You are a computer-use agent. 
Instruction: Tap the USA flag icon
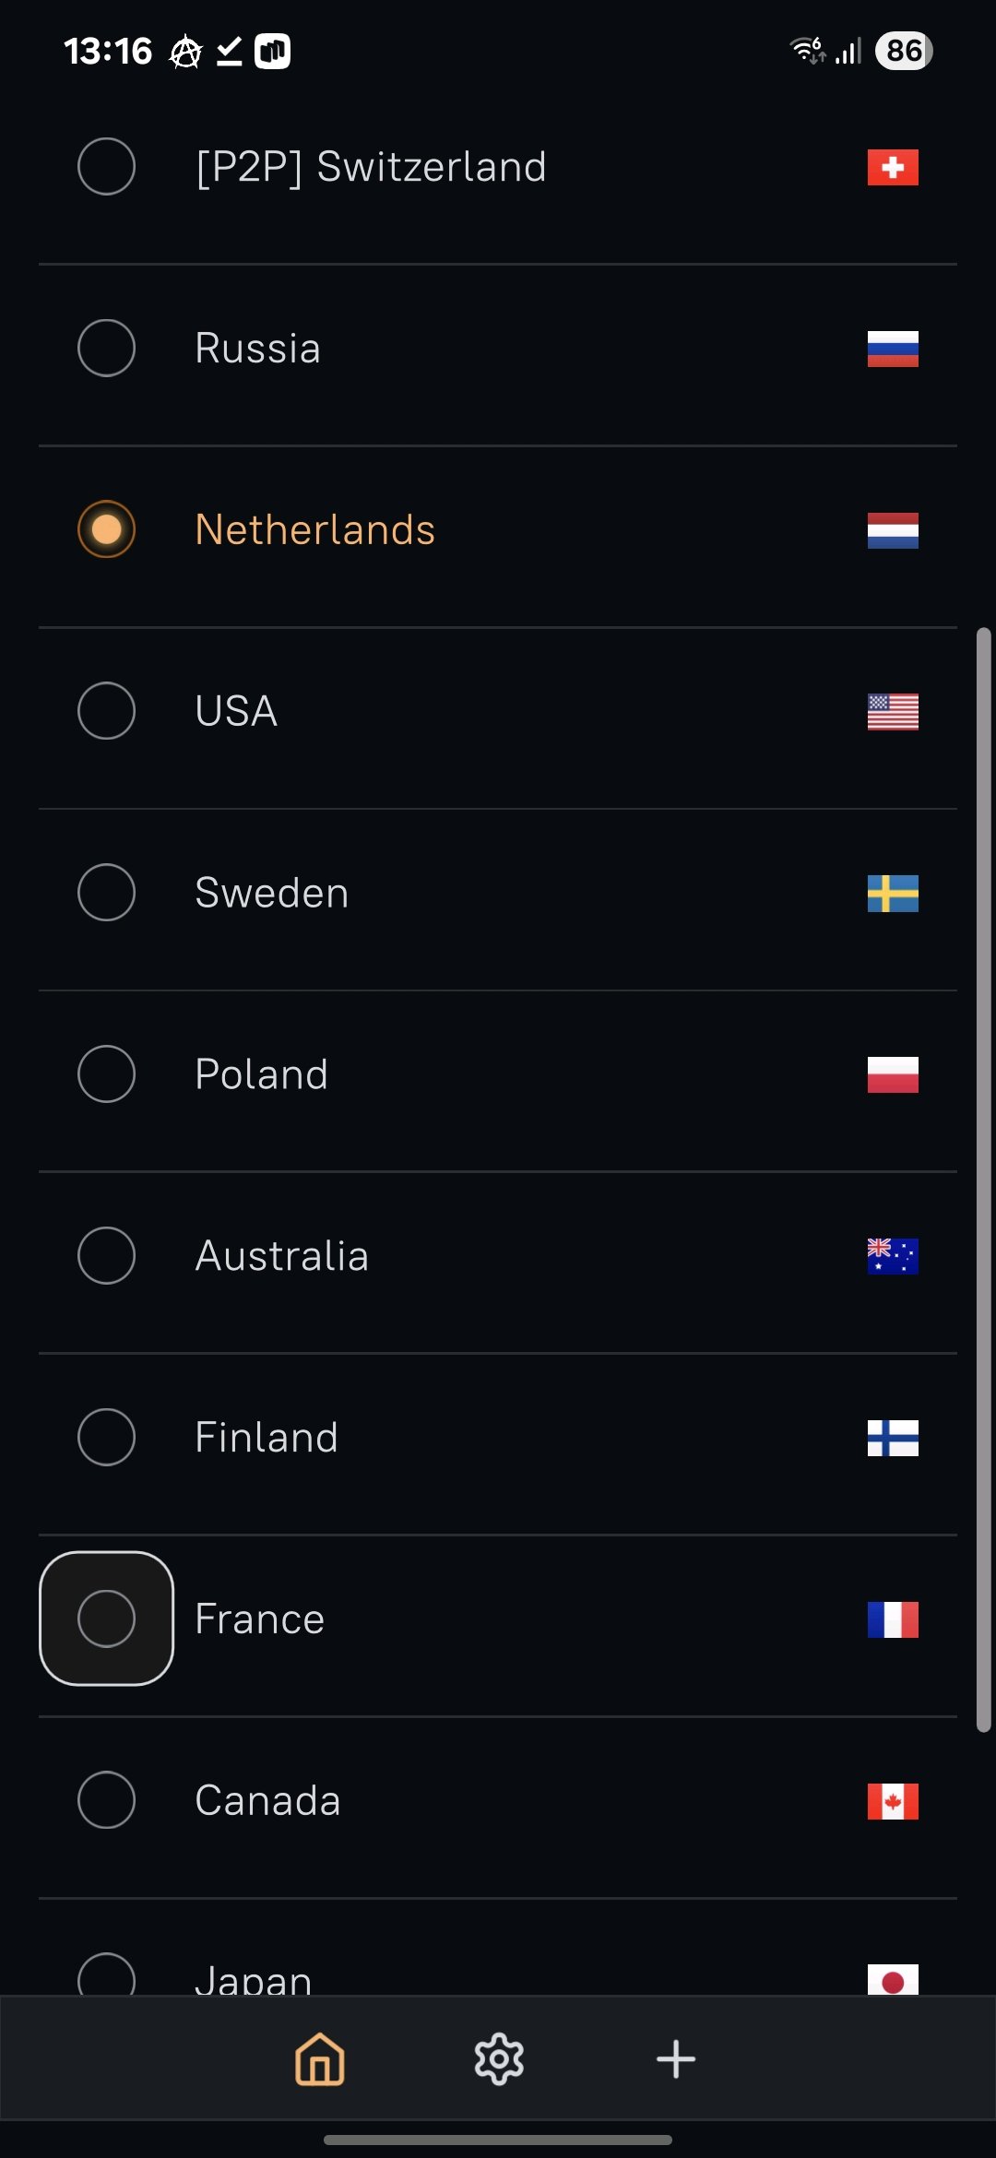pos(892,712)
